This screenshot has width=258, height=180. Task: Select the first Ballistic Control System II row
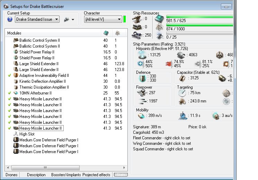point(66,40)
